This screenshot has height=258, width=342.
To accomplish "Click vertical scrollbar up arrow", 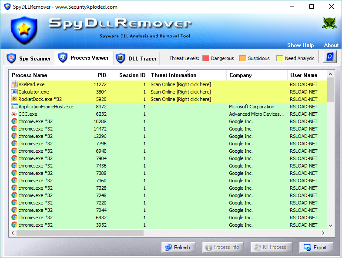I will 330,74.
